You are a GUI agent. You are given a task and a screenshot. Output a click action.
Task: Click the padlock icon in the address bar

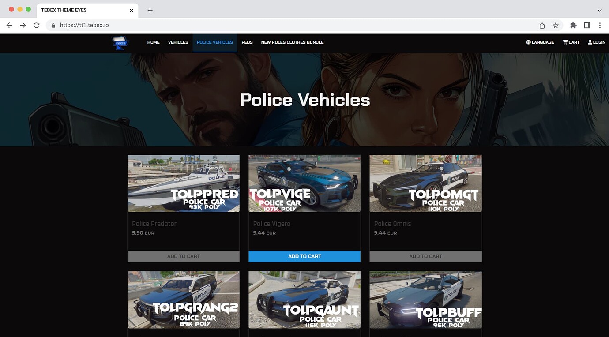click(x=53, y=25)
